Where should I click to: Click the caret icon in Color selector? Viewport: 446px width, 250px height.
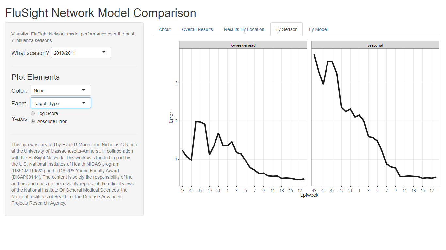click(84, 90)
